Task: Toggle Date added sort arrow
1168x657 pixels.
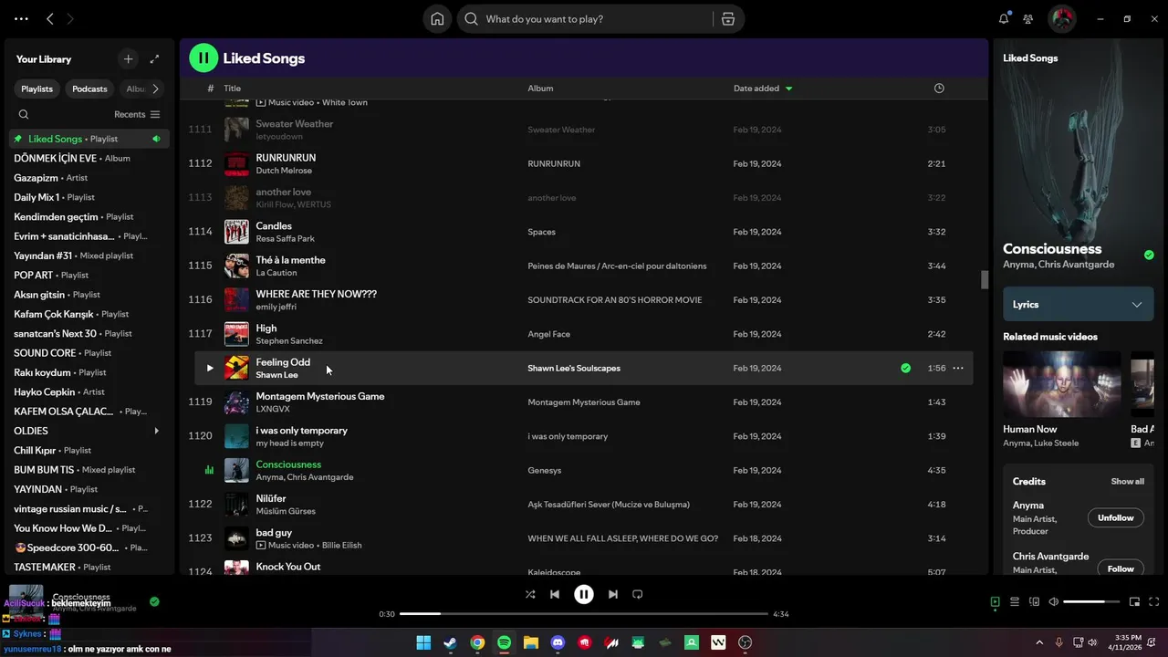Action: pyautogui.click(x=788, y=89)
